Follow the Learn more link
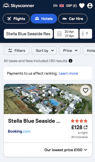The width and height of the screenshot is (95, 162). click(68, 73)
